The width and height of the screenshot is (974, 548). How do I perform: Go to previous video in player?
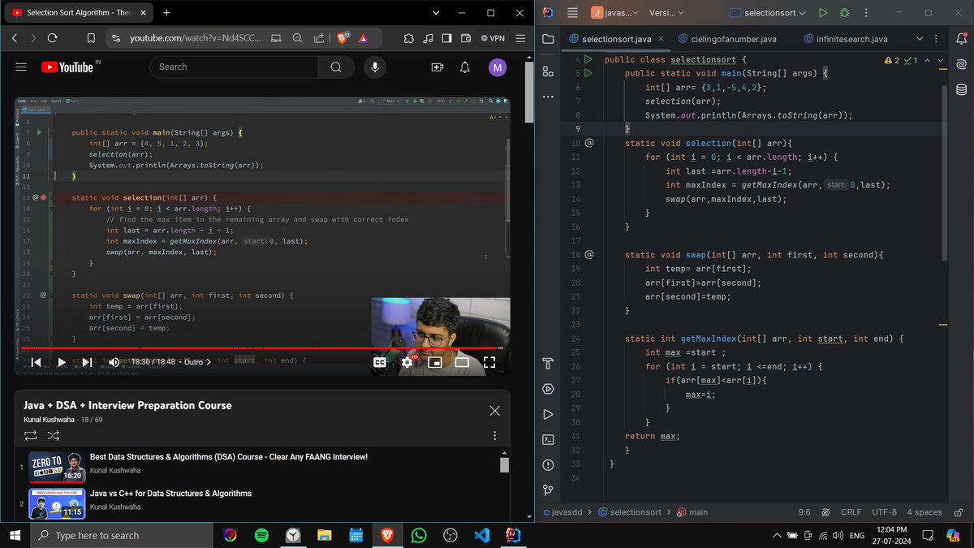[36, 362]
